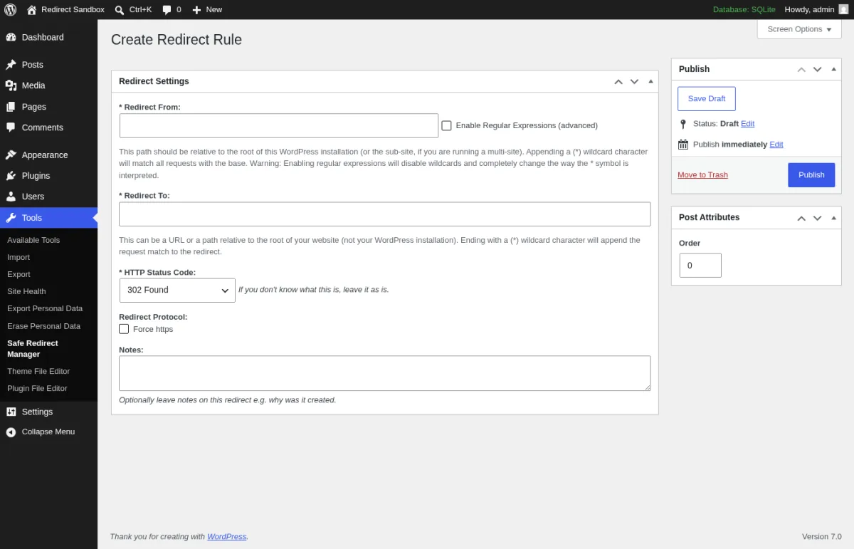The width and height of the screenshot is (854, 549).
Task: Focus the Redirect To input field
Action: (x=385, y=214)
